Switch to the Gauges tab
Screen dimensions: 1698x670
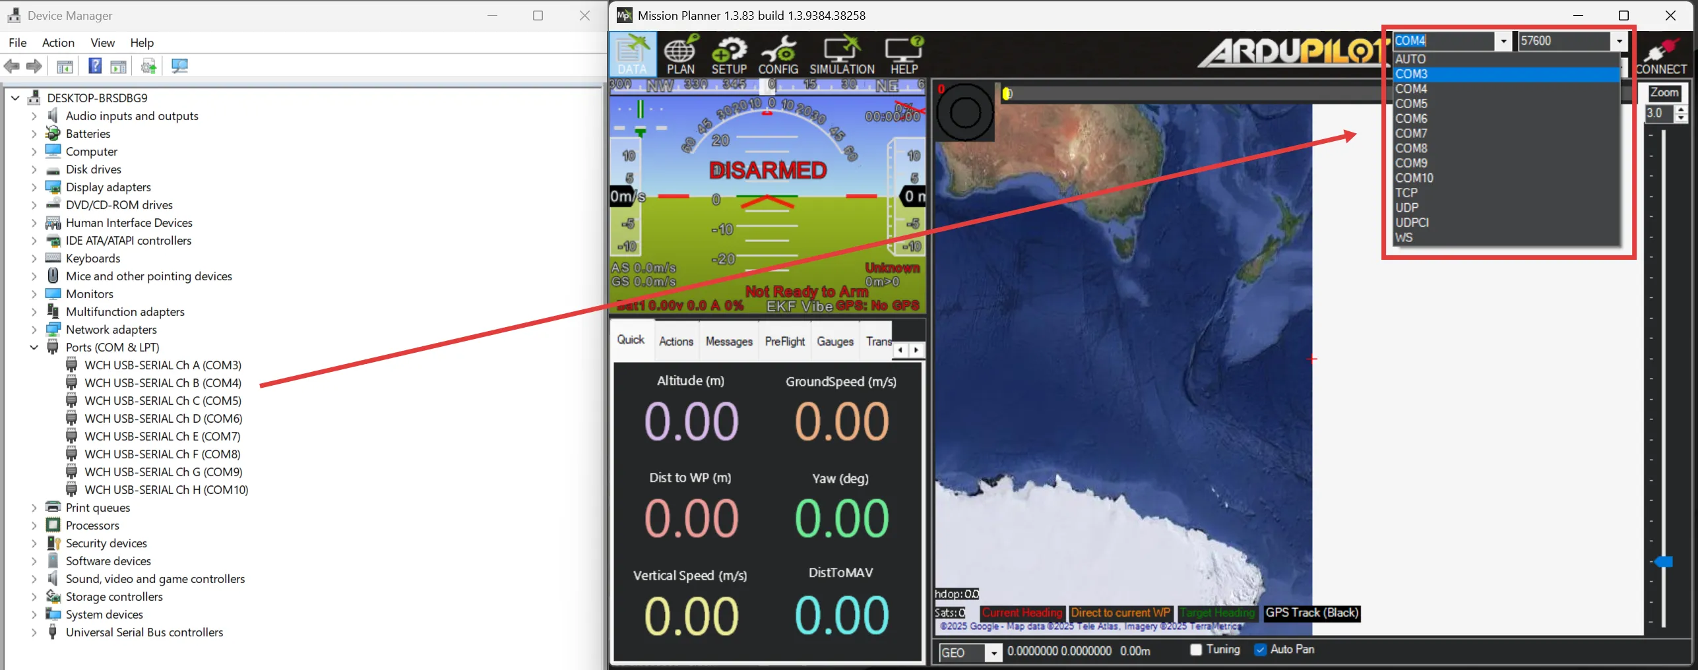point(835,341)
